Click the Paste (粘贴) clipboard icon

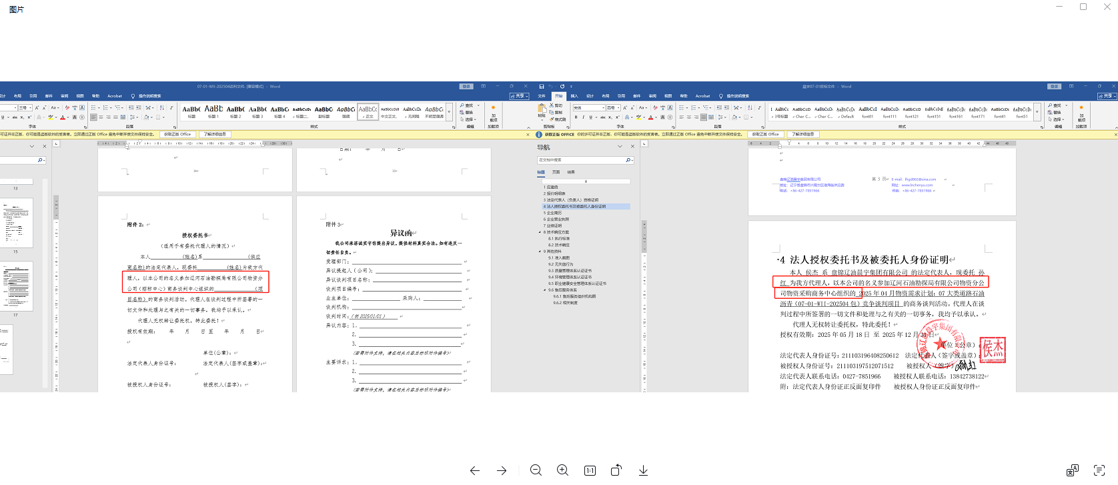click(542, 109)
